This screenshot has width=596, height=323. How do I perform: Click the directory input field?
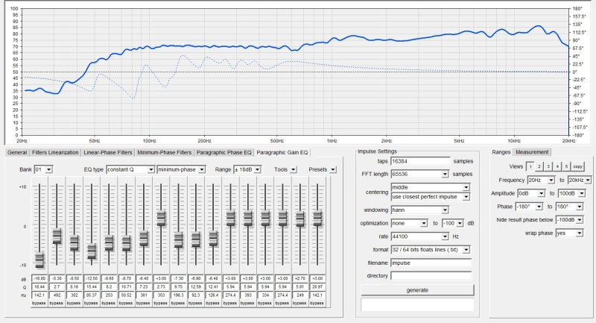coord(431,275)
